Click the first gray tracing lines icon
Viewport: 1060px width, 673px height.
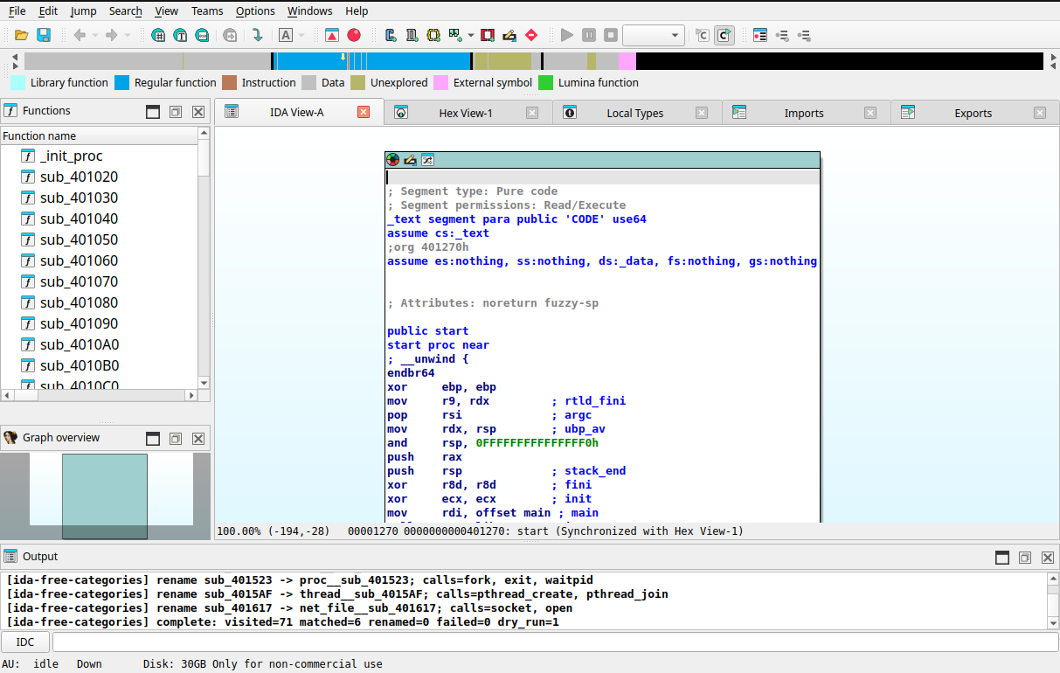point(782,35)
